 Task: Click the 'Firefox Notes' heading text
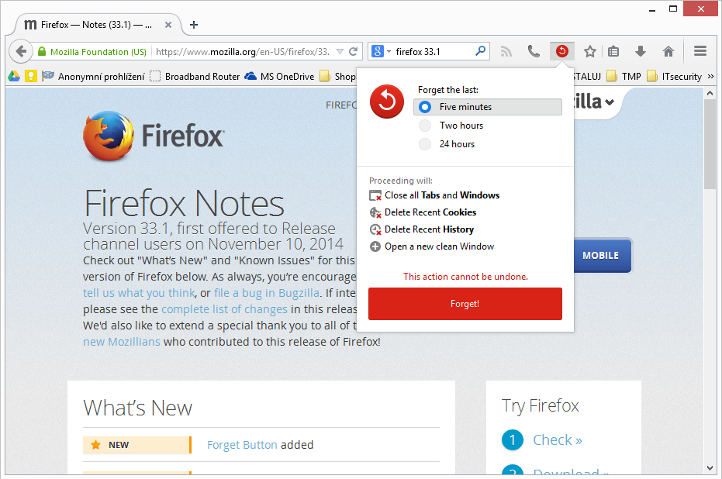(x=185, y=203)
